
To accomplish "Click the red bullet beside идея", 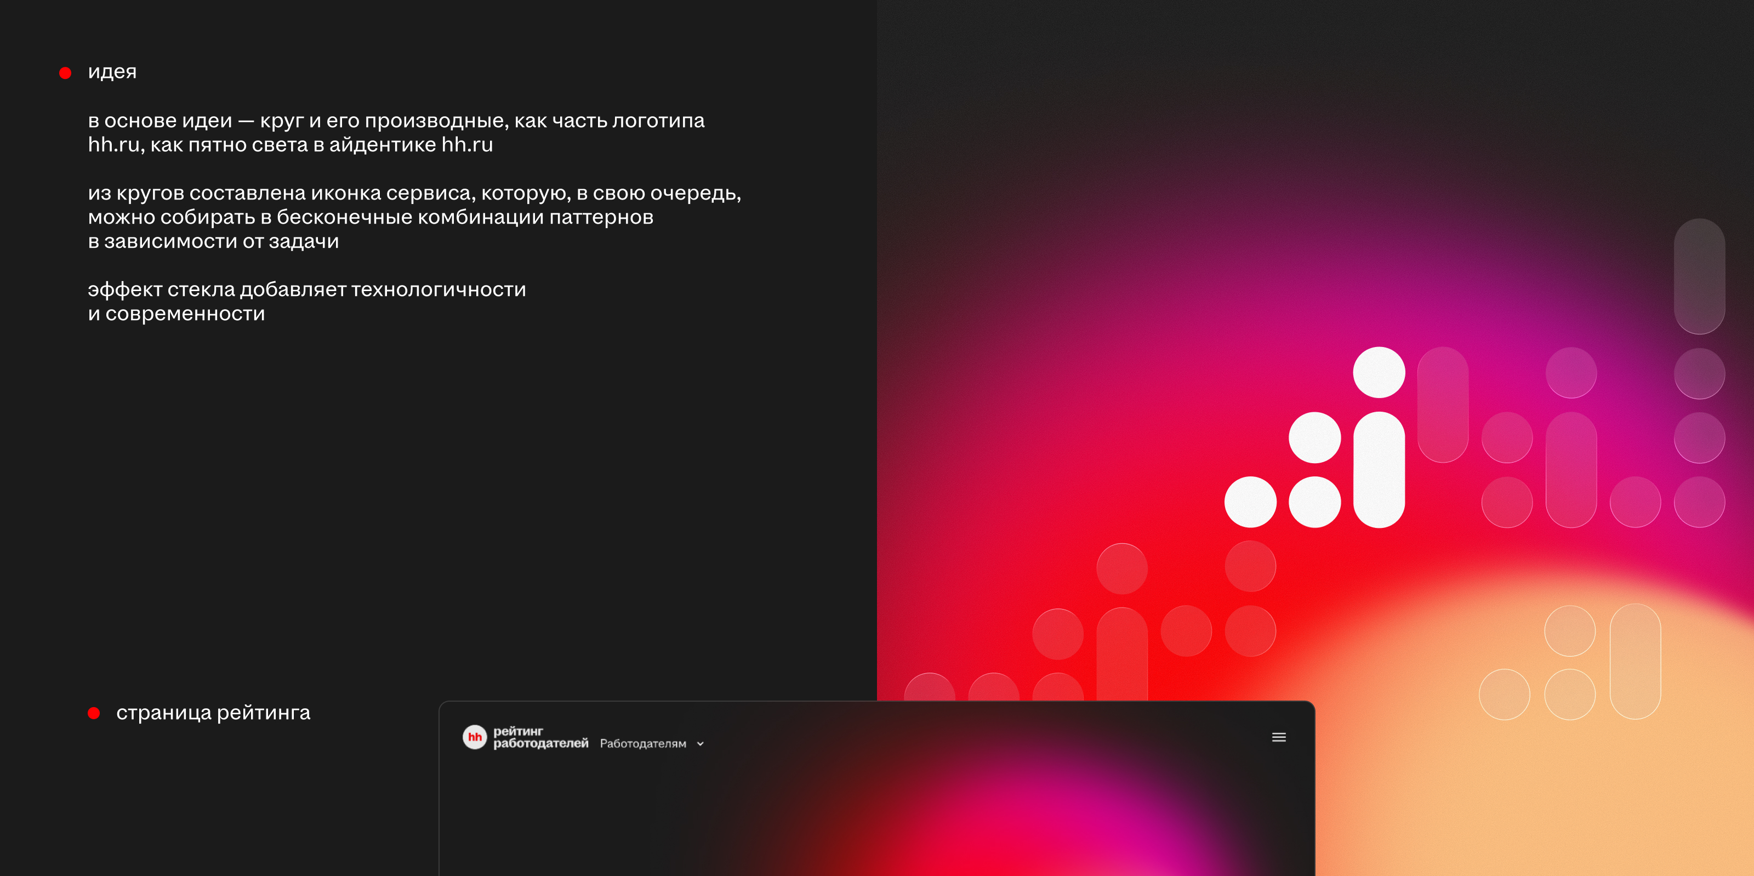I will 65,73.
